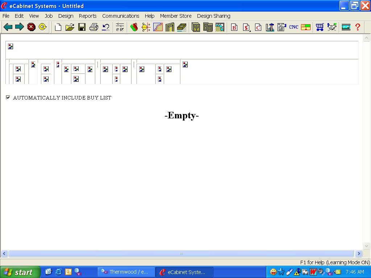Click the Windows start button
Screen dimensions: 371x278
tap(20, 272)
